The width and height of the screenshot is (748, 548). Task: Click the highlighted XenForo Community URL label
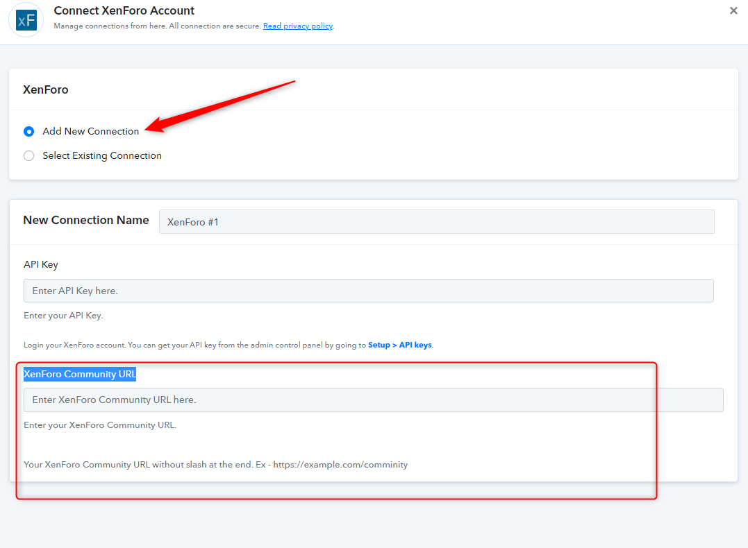click(x=80, y=374)
